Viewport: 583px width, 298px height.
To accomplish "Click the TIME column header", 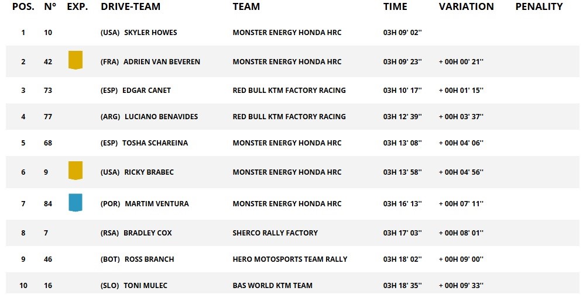I will [395, 7].
